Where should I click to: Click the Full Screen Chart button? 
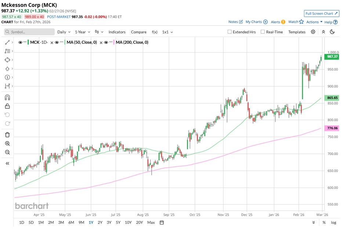pos(321,14)
